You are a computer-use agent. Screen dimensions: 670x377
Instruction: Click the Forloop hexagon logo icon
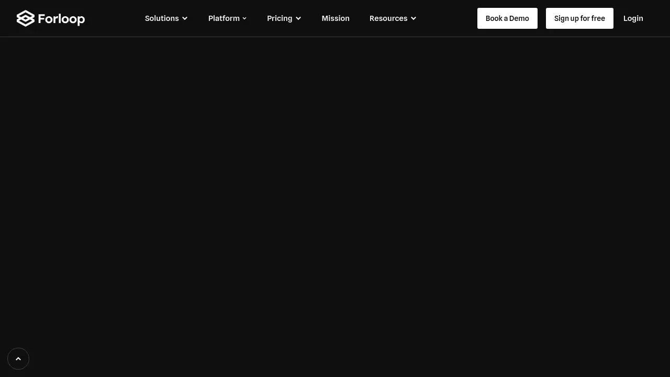click(25, 18)
